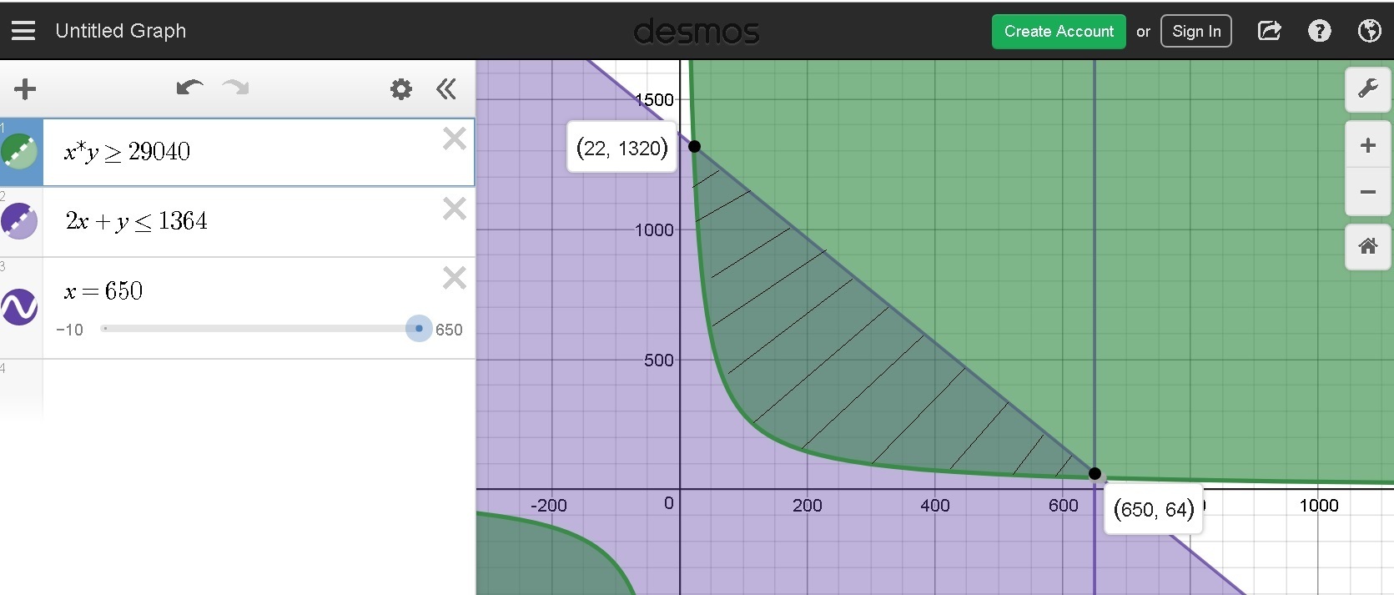Click the x-axis label -200

[x=548, y=506]
